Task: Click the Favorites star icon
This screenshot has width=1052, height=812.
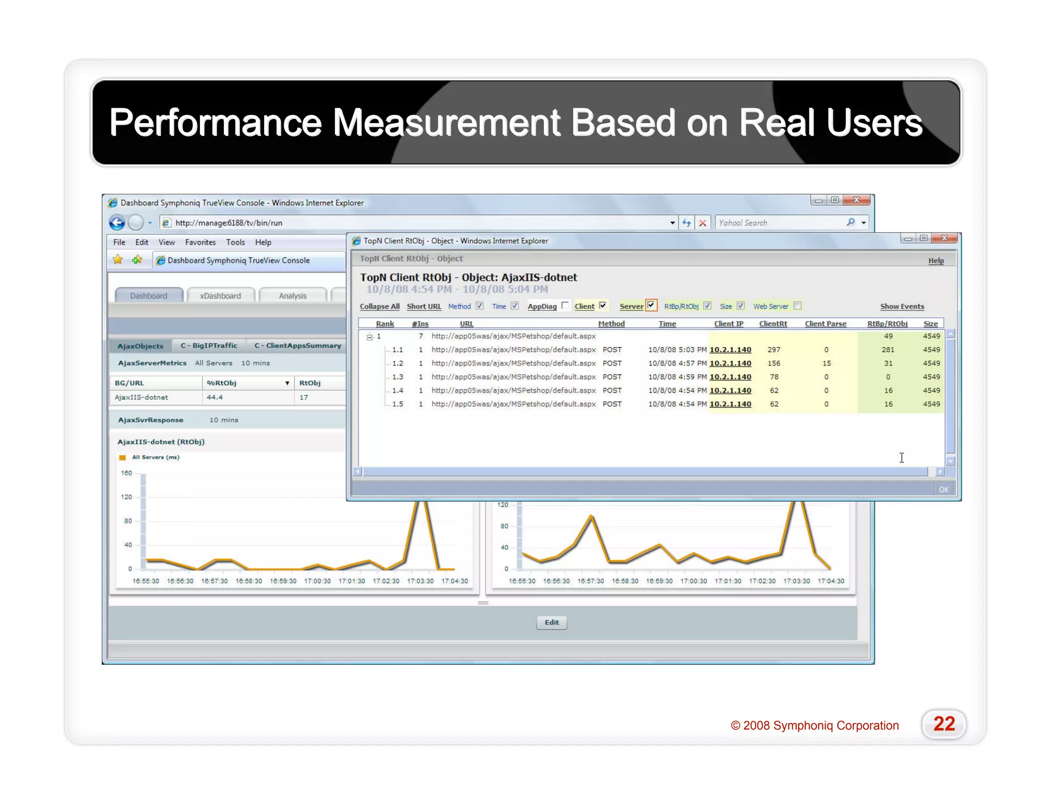Action: [x=118, y=260]
